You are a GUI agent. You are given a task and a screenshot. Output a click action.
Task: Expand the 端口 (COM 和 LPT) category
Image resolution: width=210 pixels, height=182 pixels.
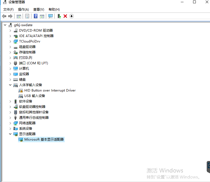pyautogui.click(x=10, y=63)
